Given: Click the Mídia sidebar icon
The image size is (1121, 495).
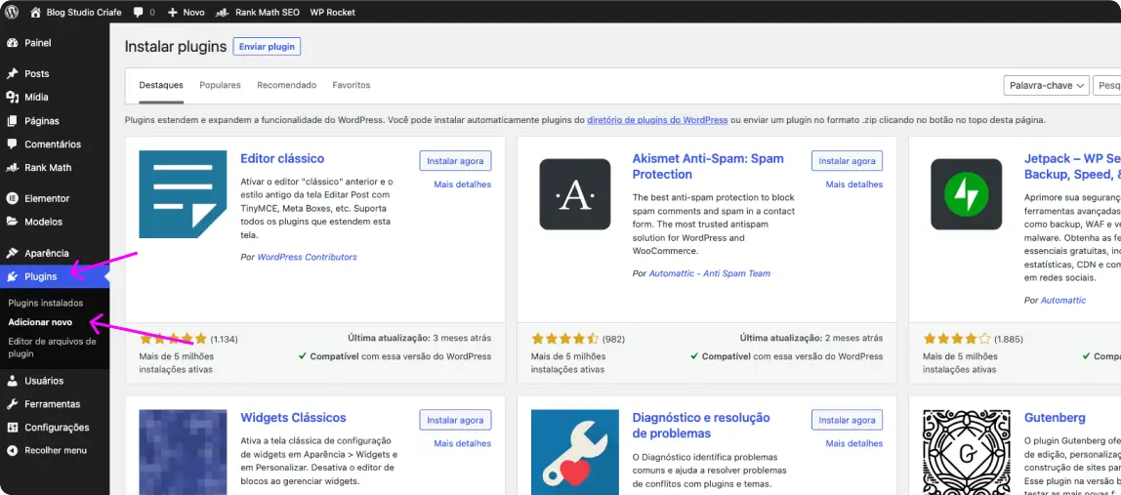Looking at the screenshot, I should (x=12, y=98).
